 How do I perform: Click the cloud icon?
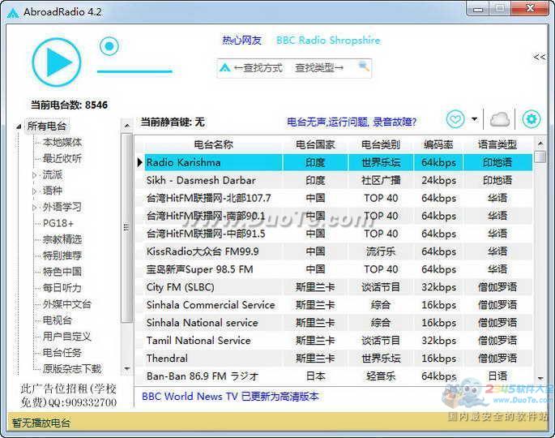point(500,120)
